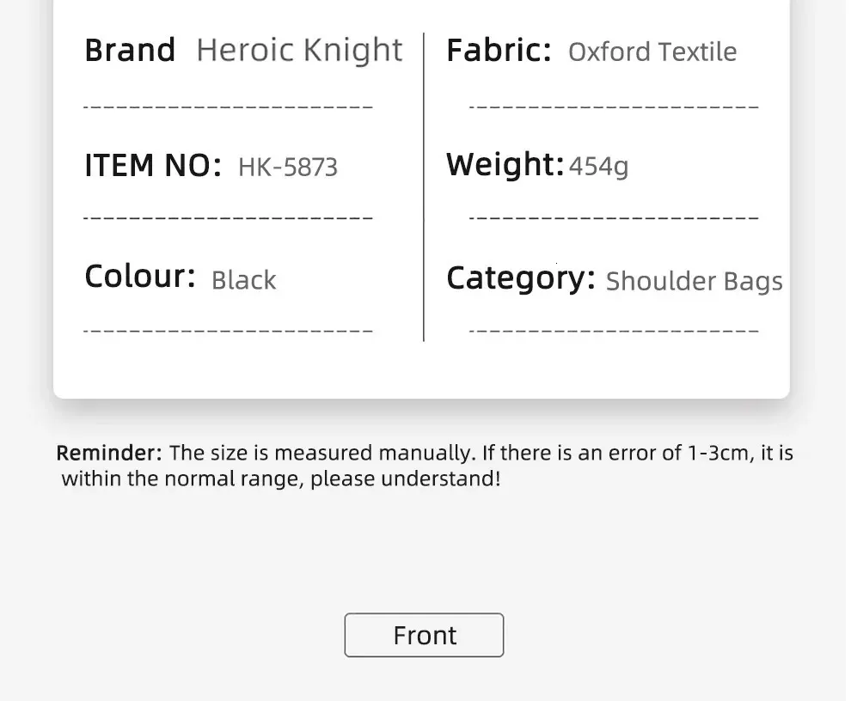The height and width of the screenshot is (701, 851).
Task: Click the 454g weight value
Action: pos(598,167)
